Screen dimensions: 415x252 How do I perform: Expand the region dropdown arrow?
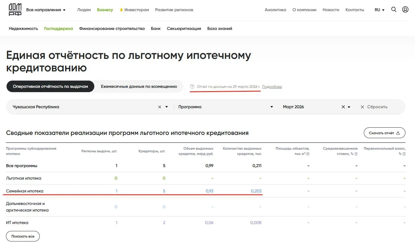pos(167,107)
